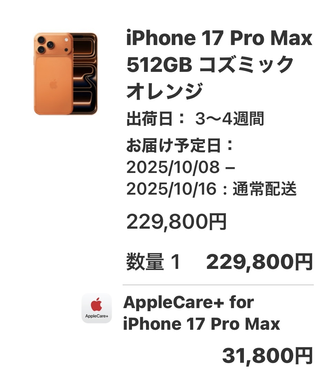This screenshot has width=330, height=392.
Task: Click the 2025/10/08 delivery start date
Action: [x=173, y=167]
